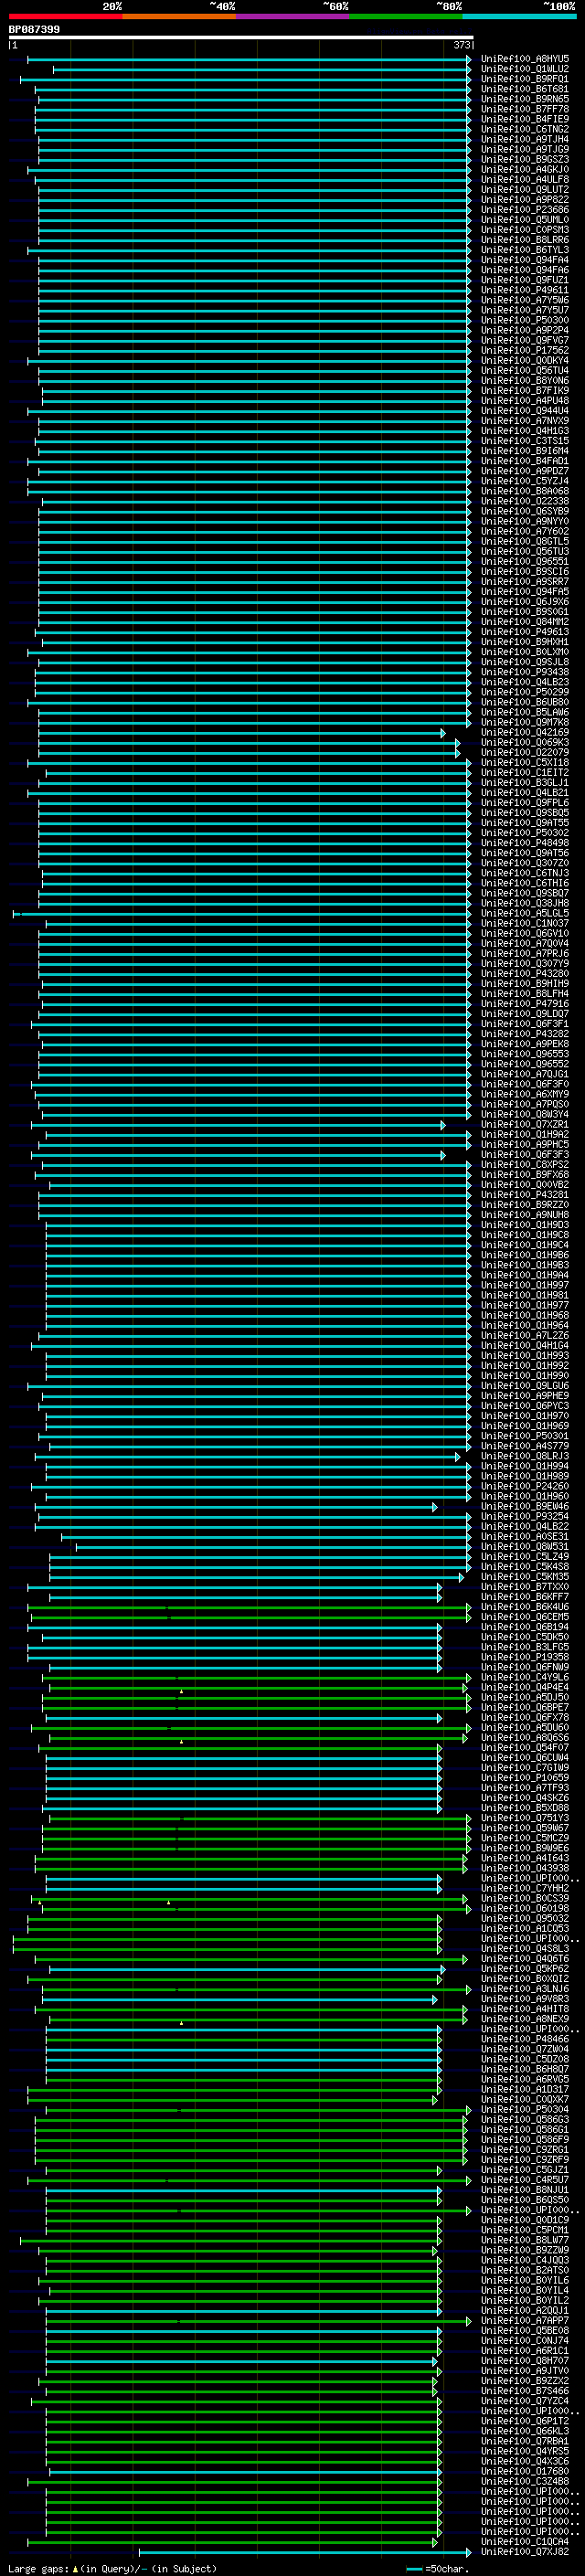Select the UniRef100_B7FF78 label
This screenshot has width=585, height=2576.
524,109
